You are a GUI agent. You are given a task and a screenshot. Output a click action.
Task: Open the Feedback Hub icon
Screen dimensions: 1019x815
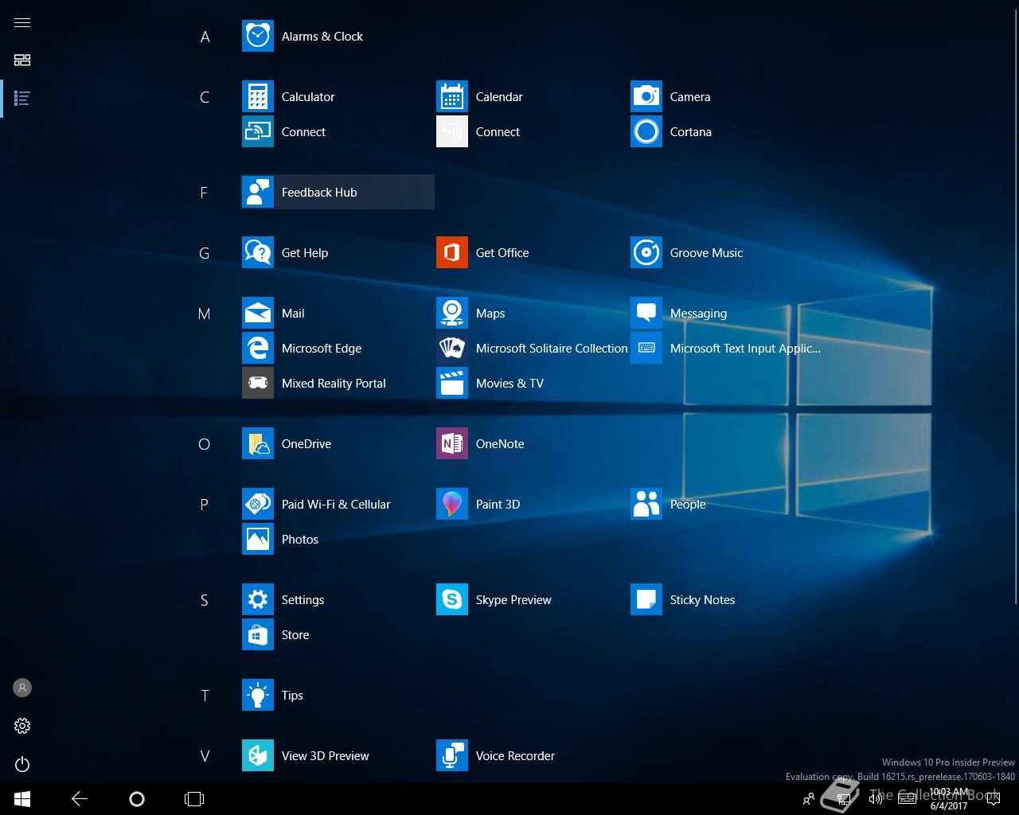point(258,193)
